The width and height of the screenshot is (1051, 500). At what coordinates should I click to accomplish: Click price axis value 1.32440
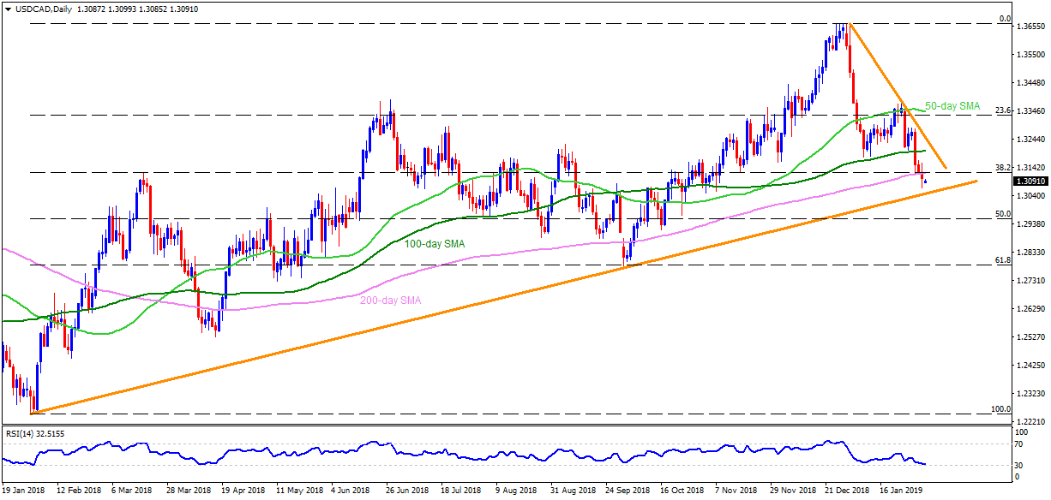tap(1031, 140)
